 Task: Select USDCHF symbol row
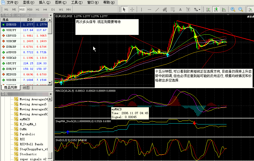coord(24,41)
